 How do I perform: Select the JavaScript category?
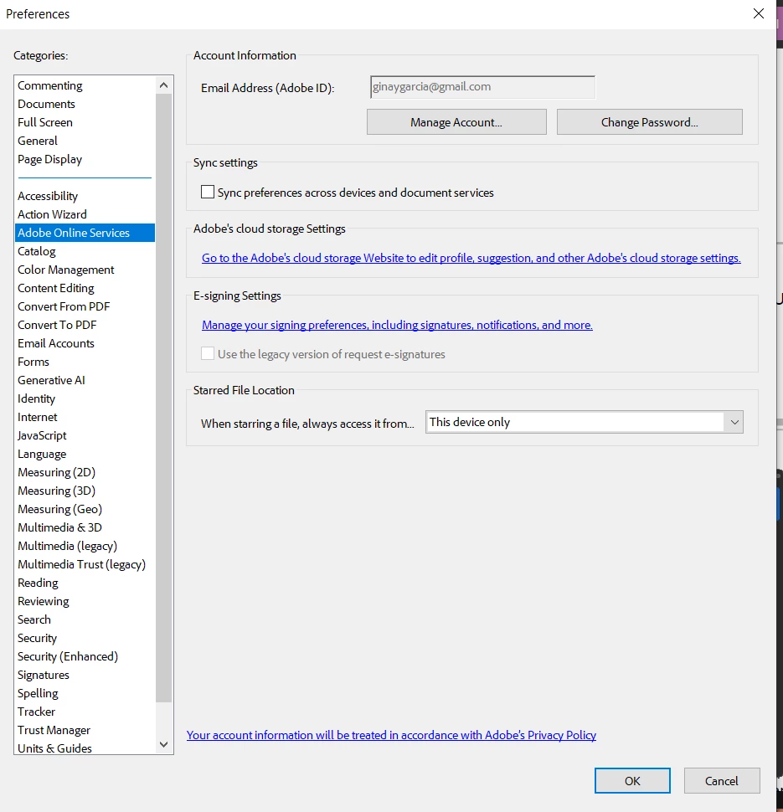coord(85,435)
